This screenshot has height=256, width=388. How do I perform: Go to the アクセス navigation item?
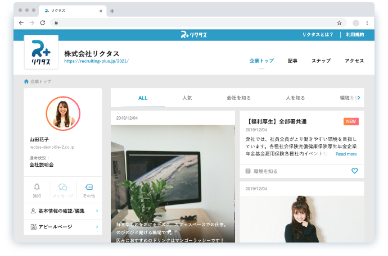pyautogui.click(x=354, y=61)
